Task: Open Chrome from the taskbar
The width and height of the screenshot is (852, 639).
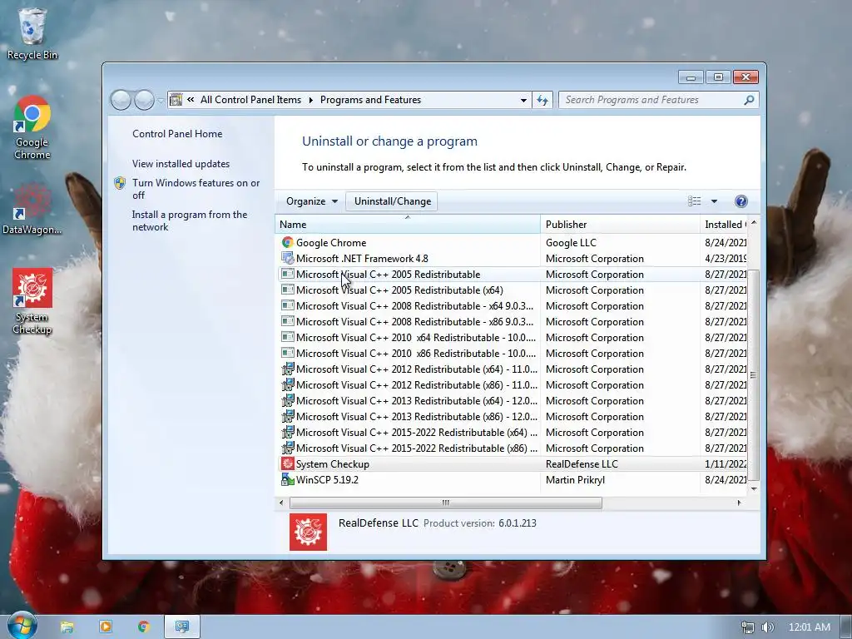Action: (x=143, y=627)
